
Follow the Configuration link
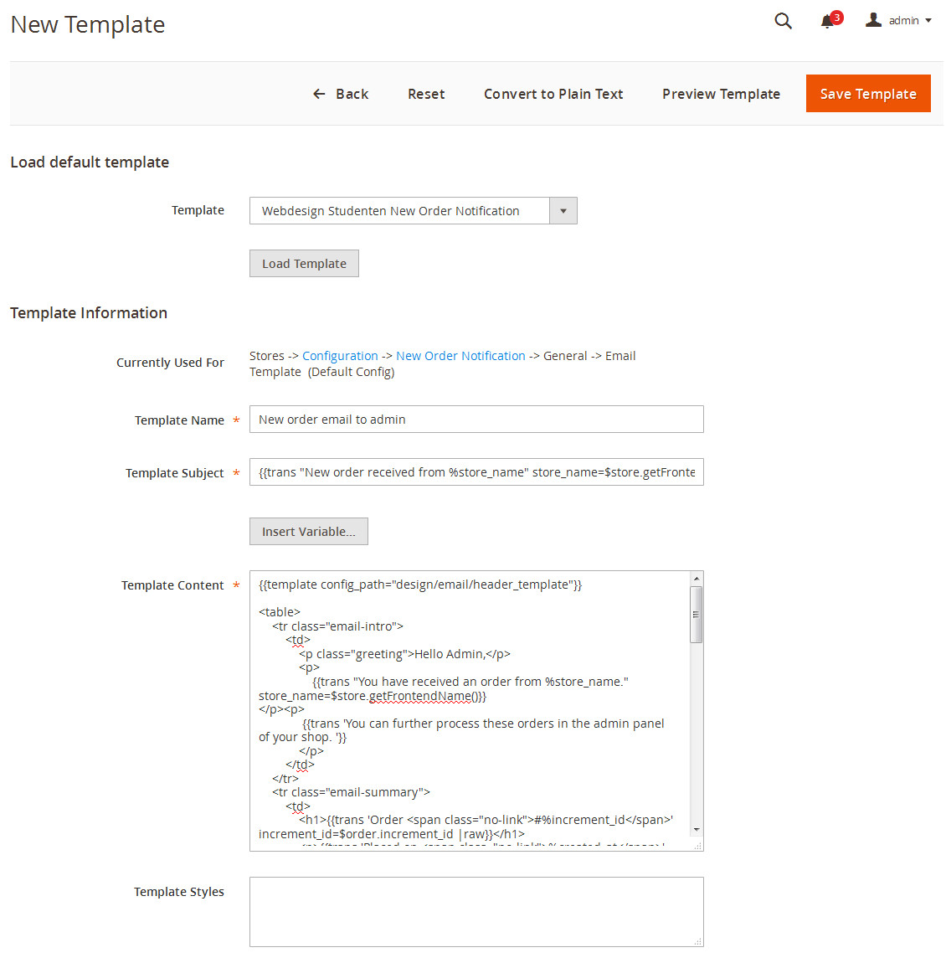340,356
